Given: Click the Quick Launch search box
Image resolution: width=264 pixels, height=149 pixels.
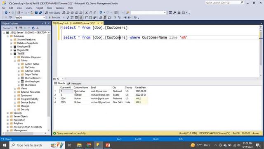Looking at the screenshot, I should tap(224, 3).
